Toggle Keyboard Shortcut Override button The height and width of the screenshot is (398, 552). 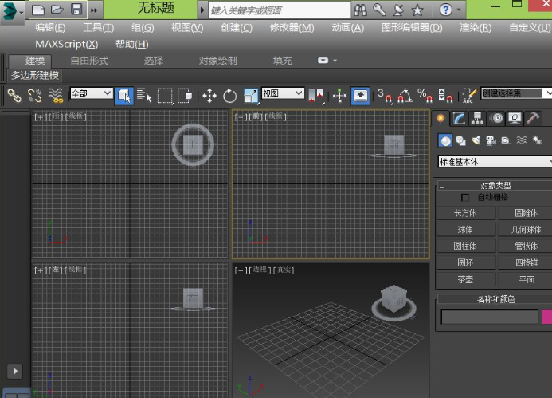tap(360, 96)
